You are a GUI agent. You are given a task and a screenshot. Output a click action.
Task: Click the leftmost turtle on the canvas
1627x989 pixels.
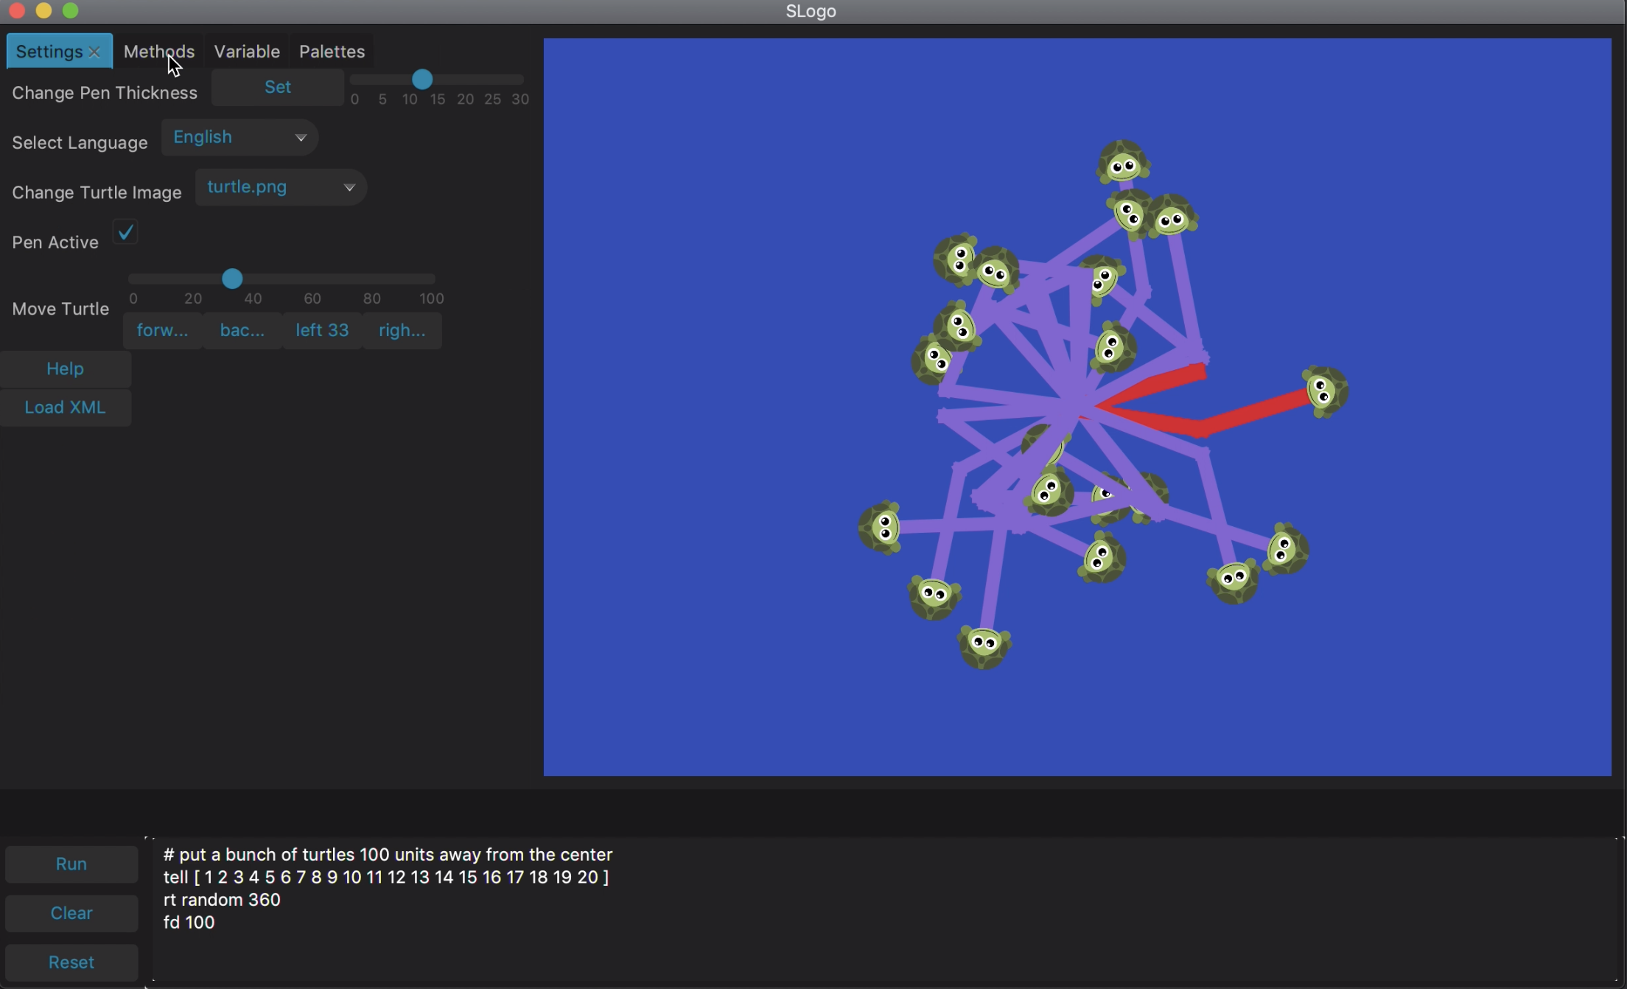pyautogui.click(x=880, y=527)
